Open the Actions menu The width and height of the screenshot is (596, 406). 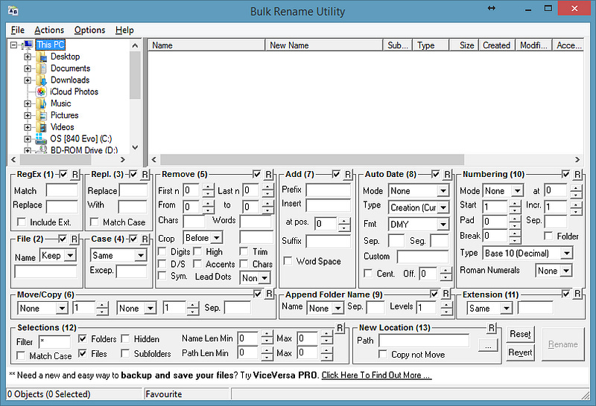click(x=49, y=30)
